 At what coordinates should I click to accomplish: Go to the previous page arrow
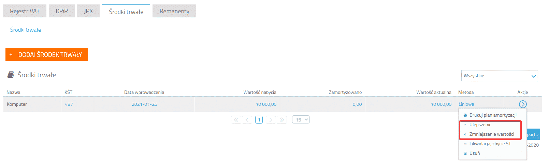coord(247,120)
